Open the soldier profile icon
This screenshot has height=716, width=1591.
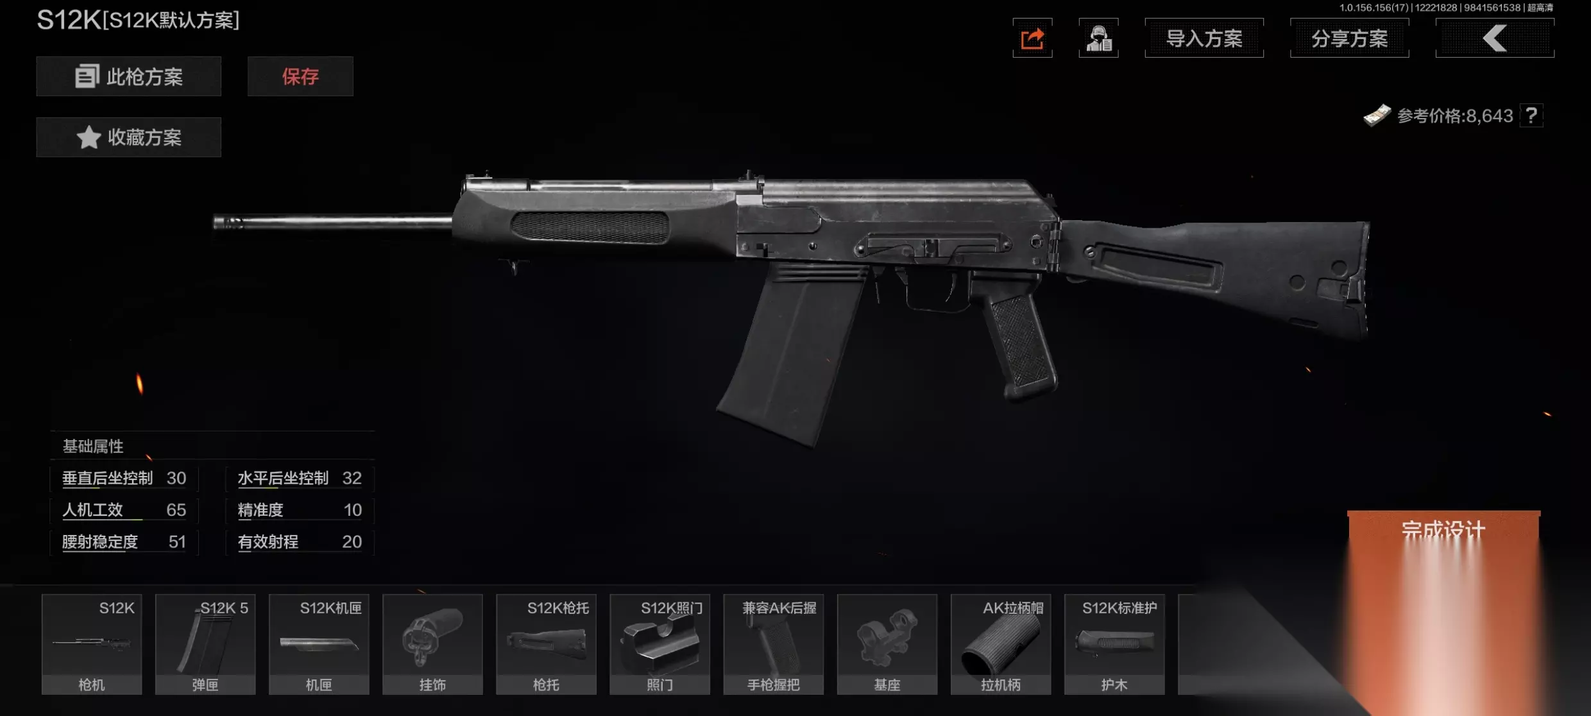tap(1098, 38)
